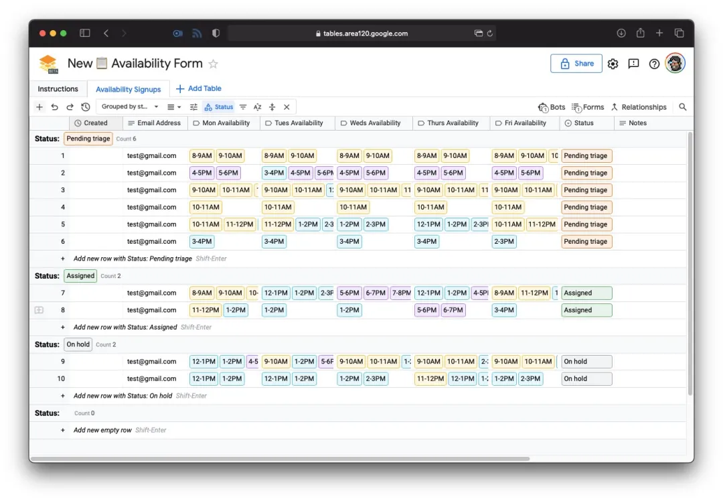Expand the row height dropdown
Image resolution: width=723 pixels, height=501 pixels.
coord(174,107)
